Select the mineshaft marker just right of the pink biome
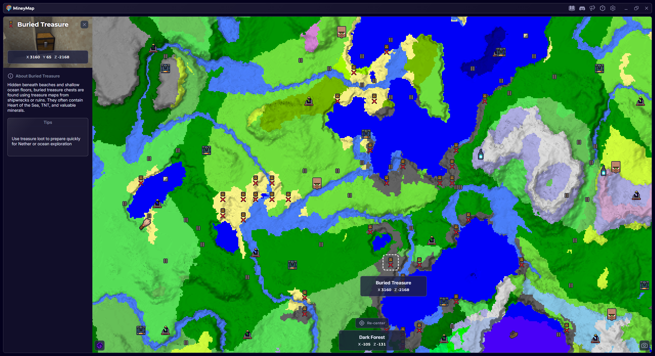The image size is (655, 356). (329, 69)
